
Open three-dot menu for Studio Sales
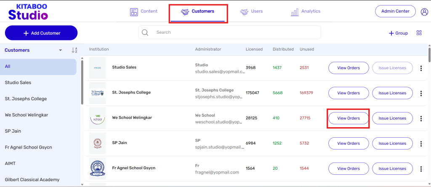(x=421, y=68)
